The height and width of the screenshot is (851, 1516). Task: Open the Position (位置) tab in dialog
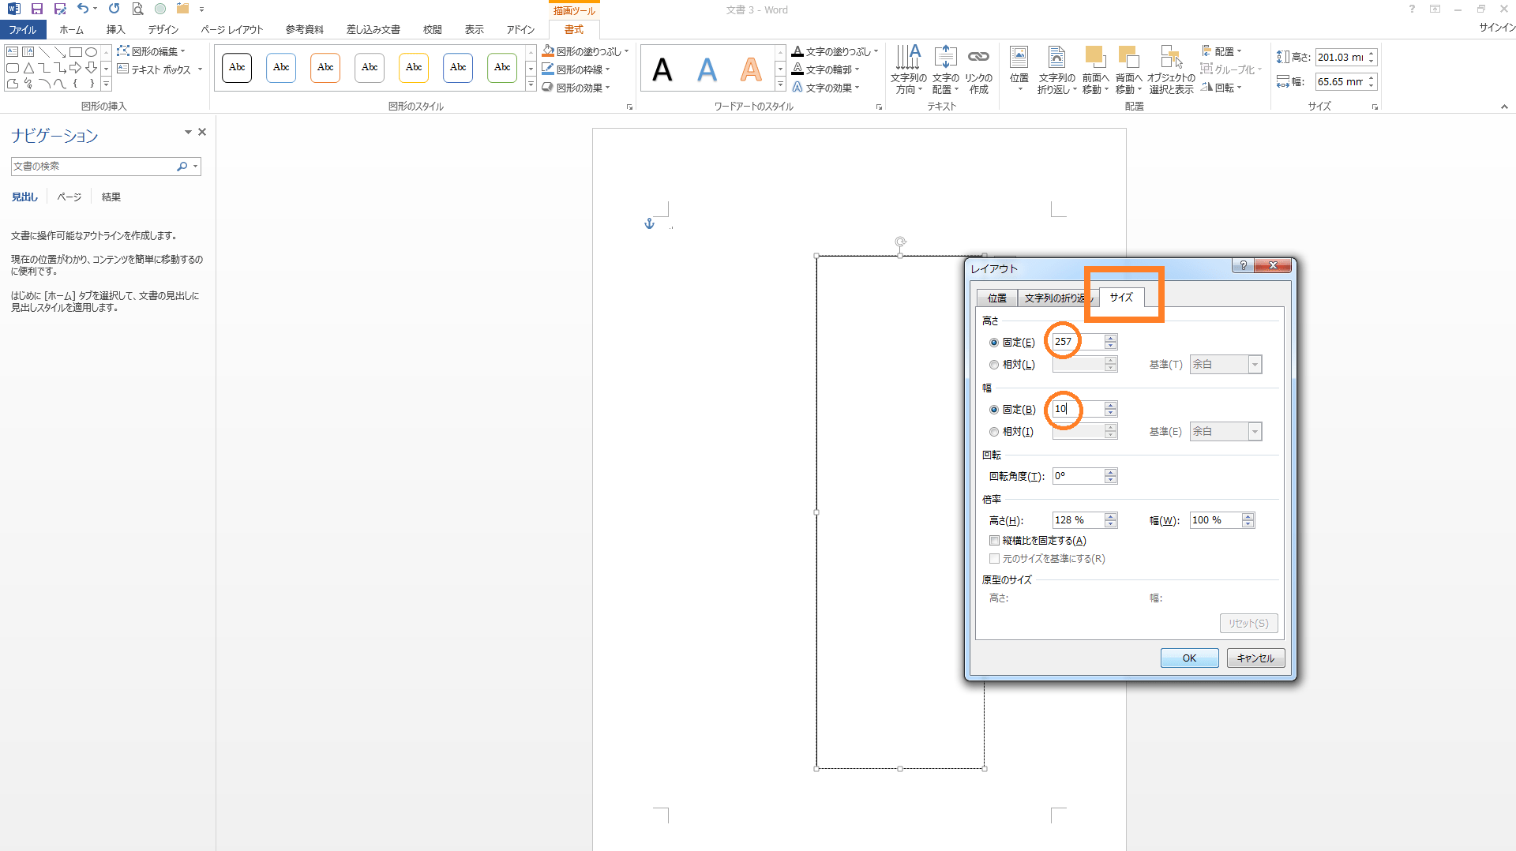tap(996, 298)
